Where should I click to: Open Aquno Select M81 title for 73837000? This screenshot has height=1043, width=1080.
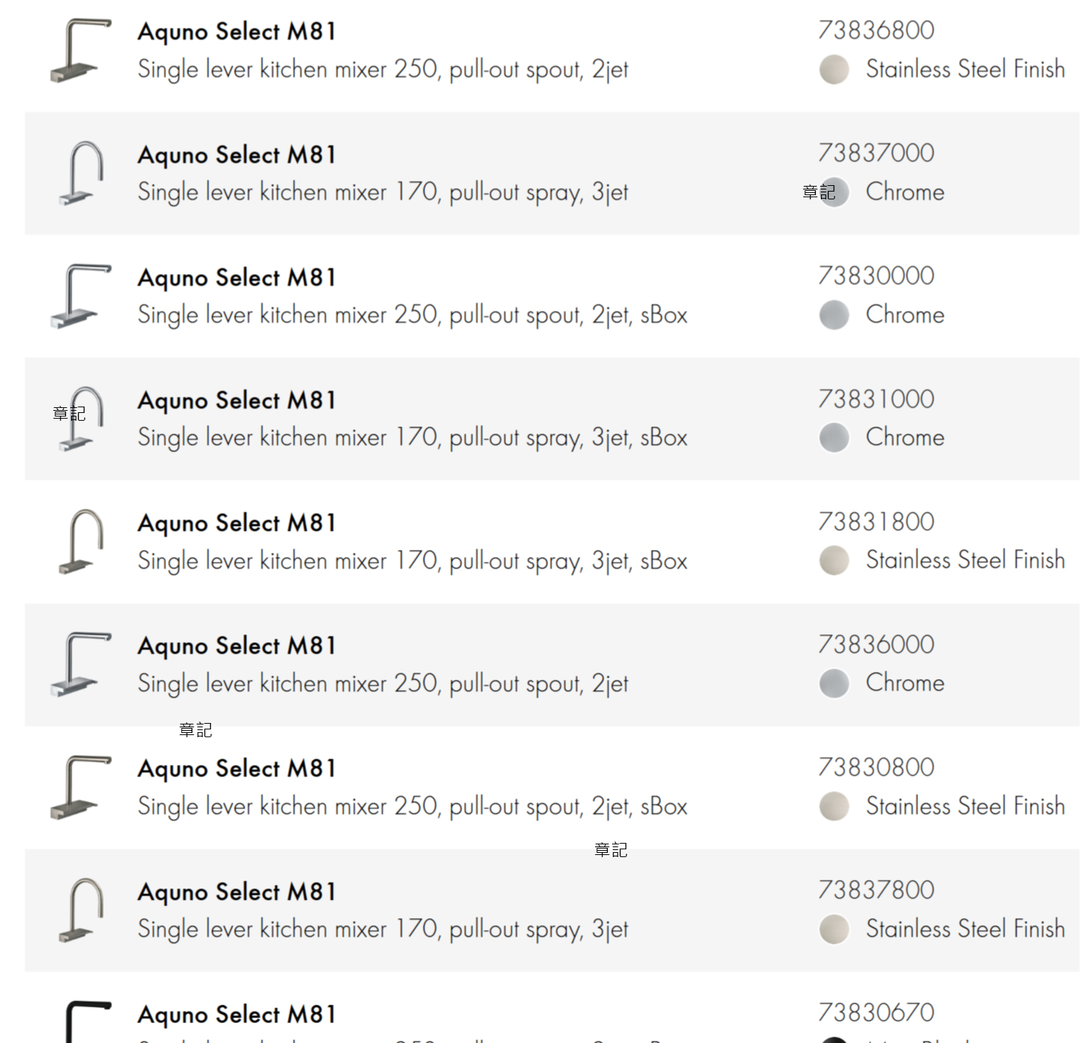(x=236, y=155)
